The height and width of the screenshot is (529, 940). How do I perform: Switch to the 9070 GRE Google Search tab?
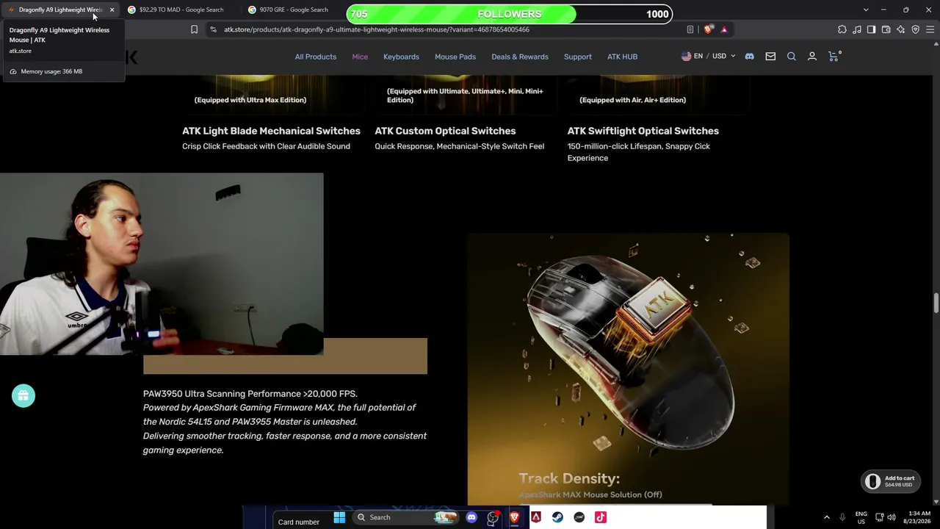pyautogui.click(x=294, y=10)
